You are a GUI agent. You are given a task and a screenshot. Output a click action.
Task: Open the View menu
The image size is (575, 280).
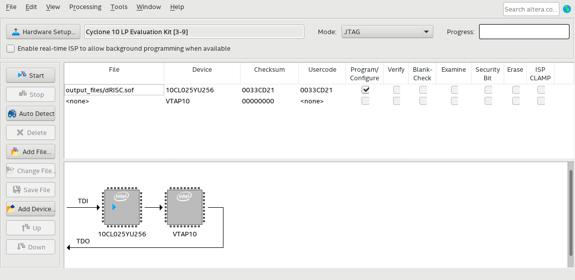53,7
